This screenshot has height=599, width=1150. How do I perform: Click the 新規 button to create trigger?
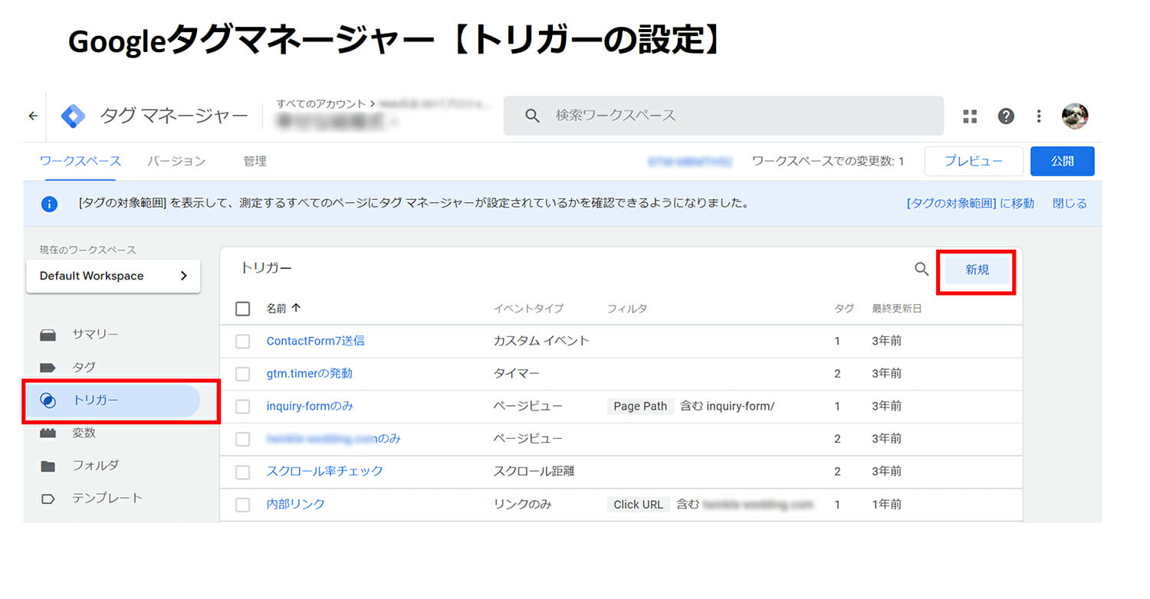pyautogui.click(x=977, y=270)
